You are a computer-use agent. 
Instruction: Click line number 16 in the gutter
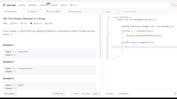click(107, 51)
